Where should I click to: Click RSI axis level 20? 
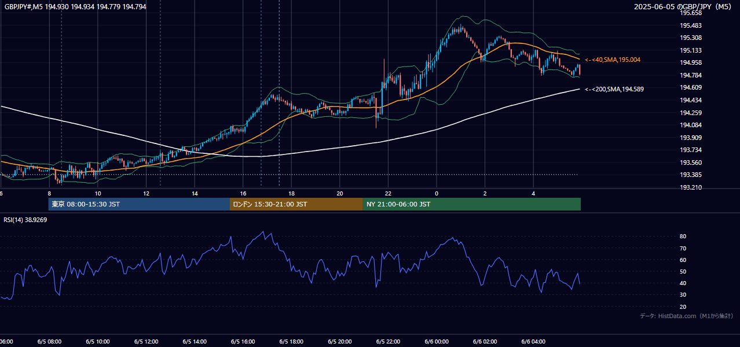[683, 307]
